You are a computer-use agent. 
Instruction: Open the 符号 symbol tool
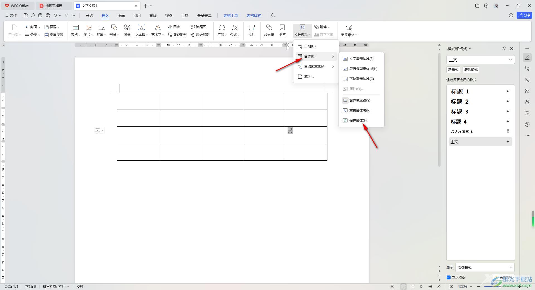(x=222, y=31)
